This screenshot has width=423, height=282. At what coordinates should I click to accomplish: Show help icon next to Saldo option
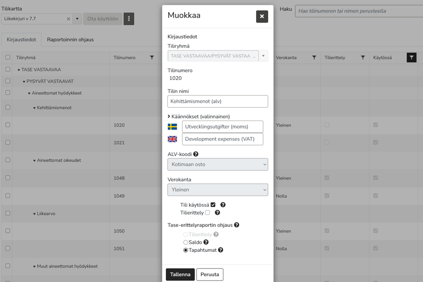tap(206, 242)
